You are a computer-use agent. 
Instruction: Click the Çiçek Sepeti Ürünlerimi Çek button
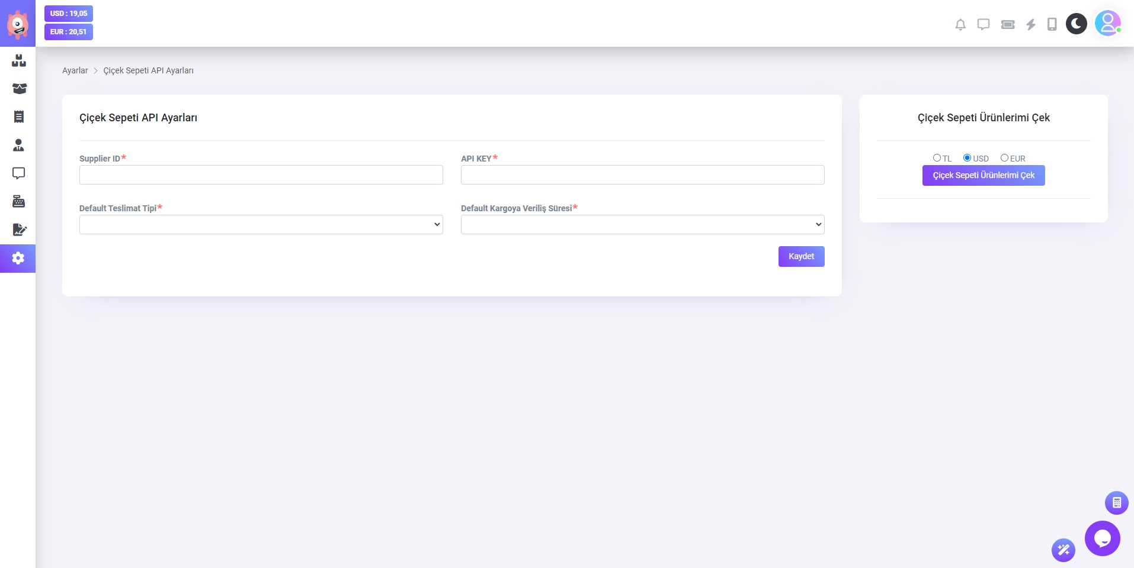tap(984, 175)
